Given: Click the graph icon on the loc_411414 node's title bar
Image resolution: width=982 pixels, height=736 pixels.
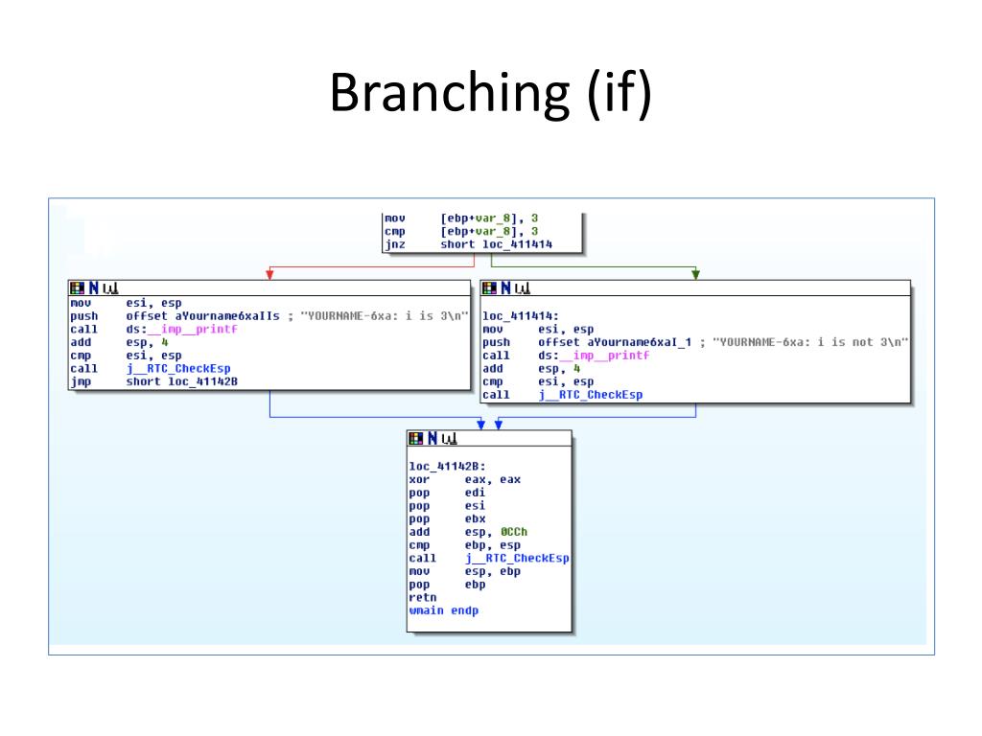Looking at the screenshot, I should (523, 287).
